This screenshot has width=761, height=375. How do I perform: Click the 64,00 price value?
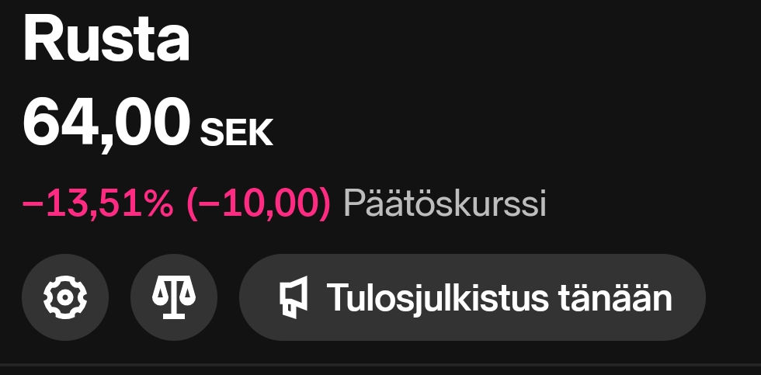(x=107, y=122)
